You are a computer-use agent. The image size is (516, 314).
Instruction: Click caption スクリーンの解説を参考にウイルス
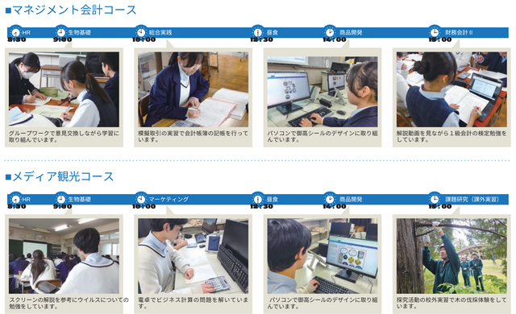[69, 303]
